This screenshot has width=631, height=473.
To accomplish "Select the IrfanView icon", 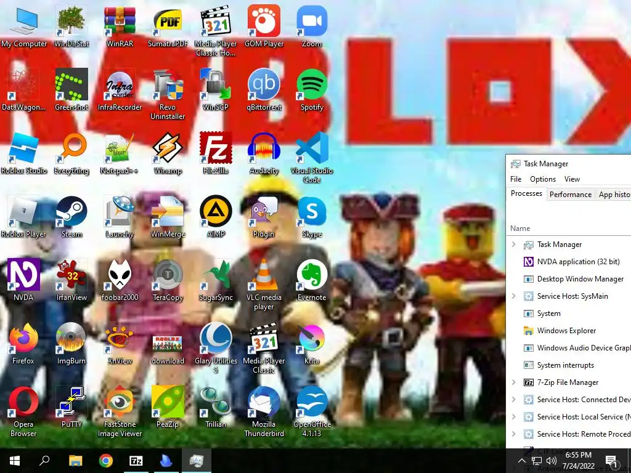I will [x=71, y=280].
